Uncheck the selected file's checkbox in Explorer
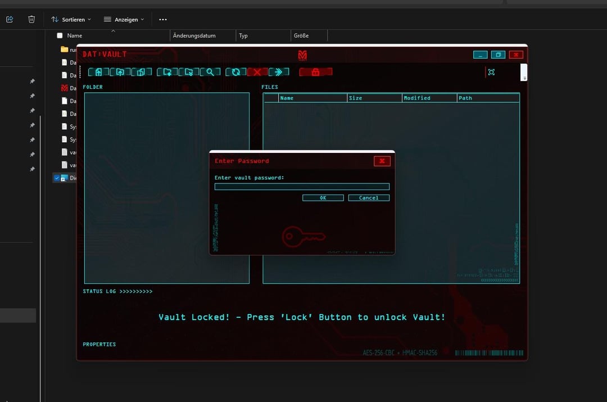This screenshot has height=402, width=607. [57, 178]
